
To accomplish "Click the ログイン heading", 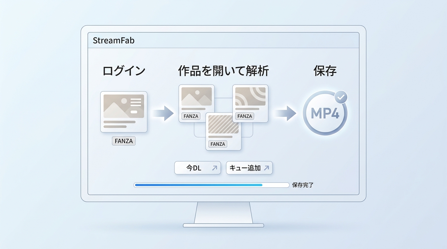I will 124,71.
